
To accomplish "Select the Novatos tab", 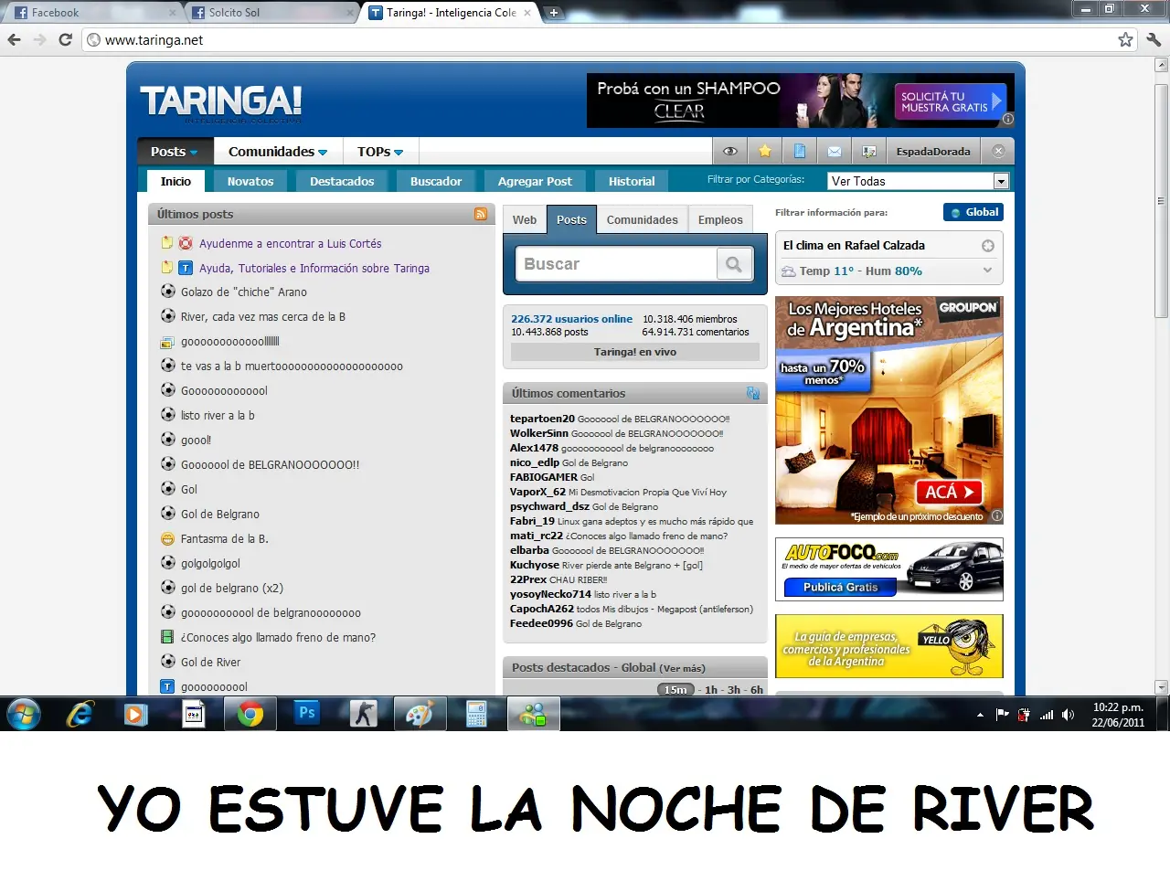I will tap(250, 181).
